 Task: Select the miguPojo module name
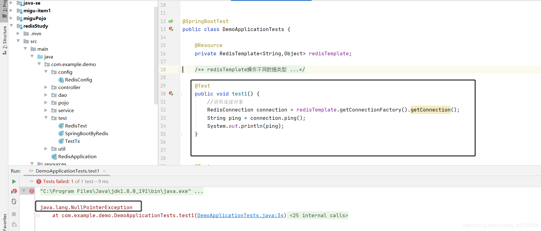[35, 18]
